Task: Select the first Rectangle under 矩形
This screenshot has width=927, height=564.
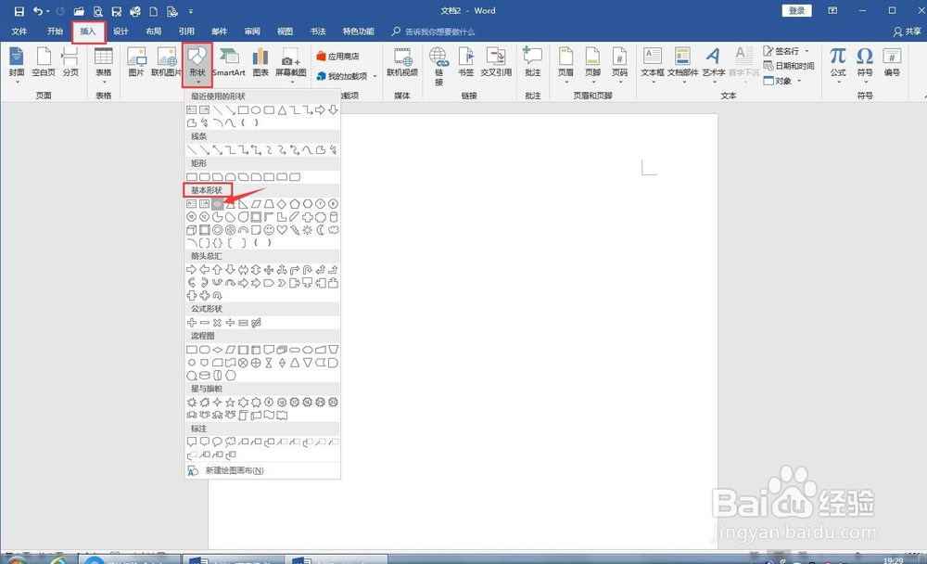Action: pos(192,177)
